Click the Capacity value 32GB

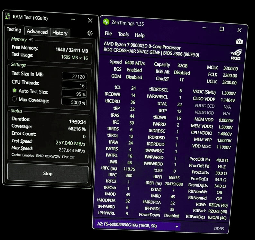[182, 66]
